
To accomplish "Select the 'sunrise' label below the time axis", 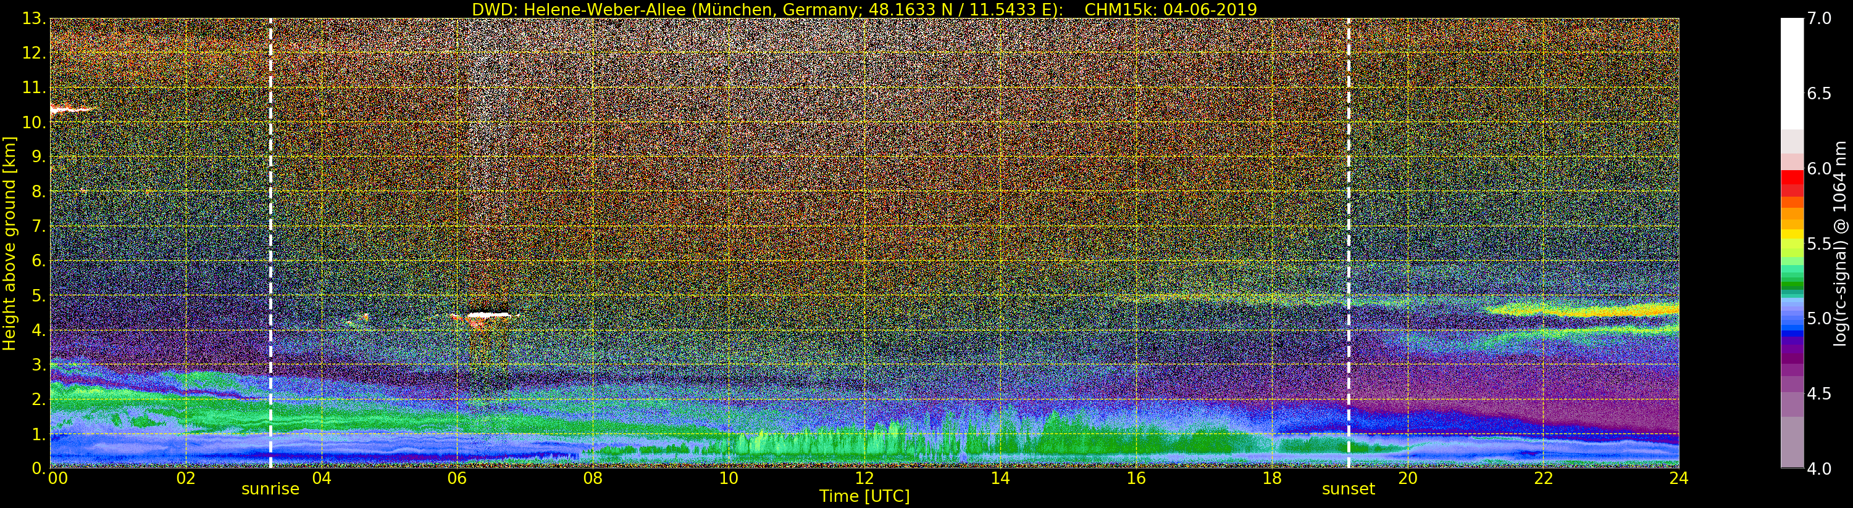I will (270, 490).
